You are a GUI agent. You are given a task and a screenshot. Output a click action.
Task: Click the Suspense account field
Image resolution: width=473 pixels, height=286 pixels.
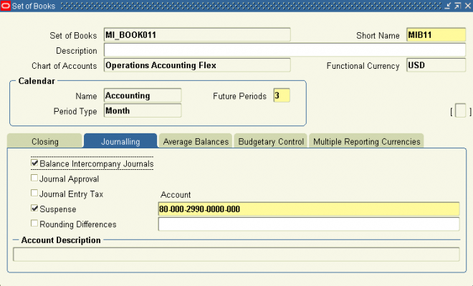coord(309,209)
